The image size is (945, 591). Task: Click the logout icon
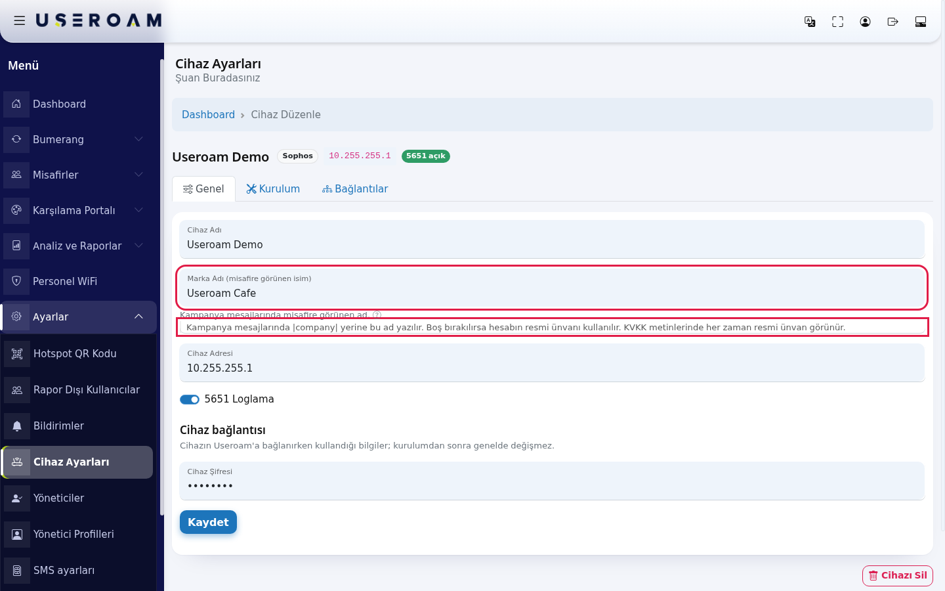892,22
